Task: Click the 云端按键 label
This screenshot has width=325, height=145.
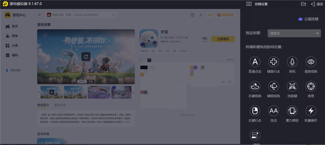Action: click(311, 19)
